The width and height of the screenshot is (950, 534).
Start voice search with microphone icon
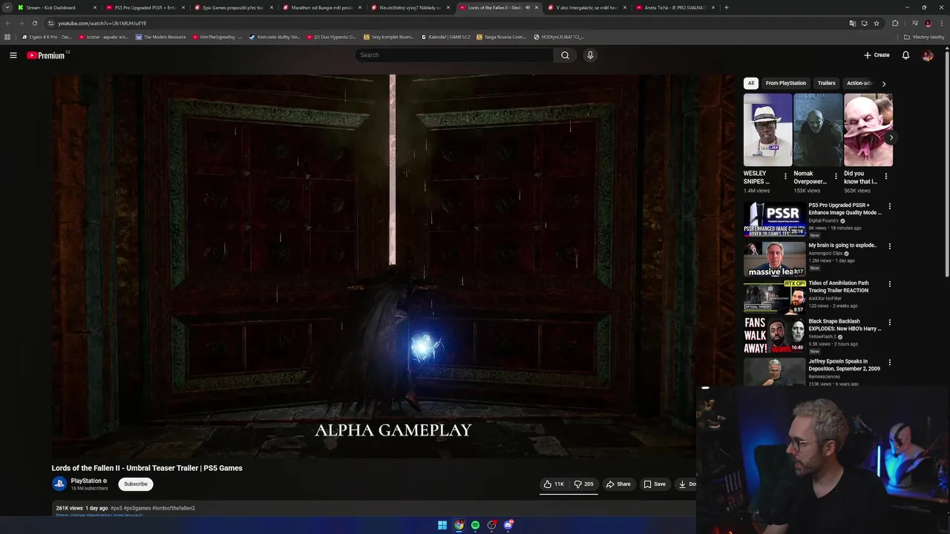pyautogui.click(x=590, y=55)
